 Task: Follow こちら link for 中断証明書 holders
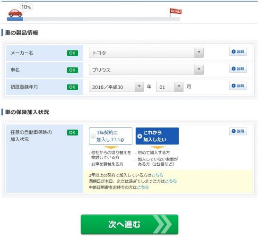click(x=143, y=187)
